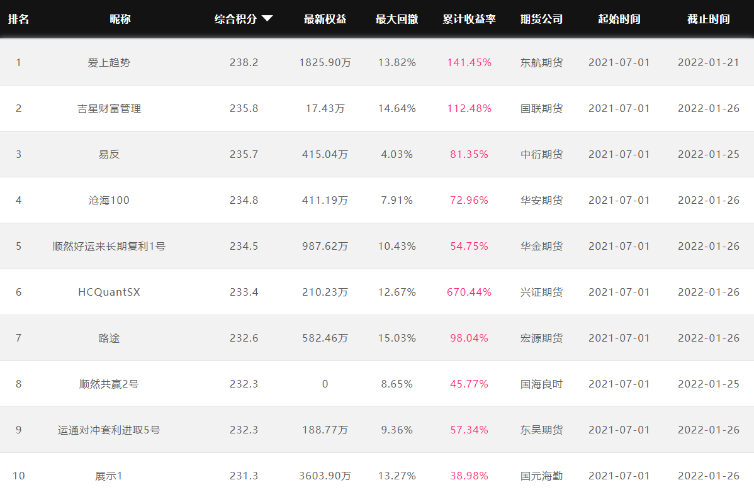Viewport: 754px width, 497px height.
Task: Click the drawdown value 4.03%
Action: [397, 154]
